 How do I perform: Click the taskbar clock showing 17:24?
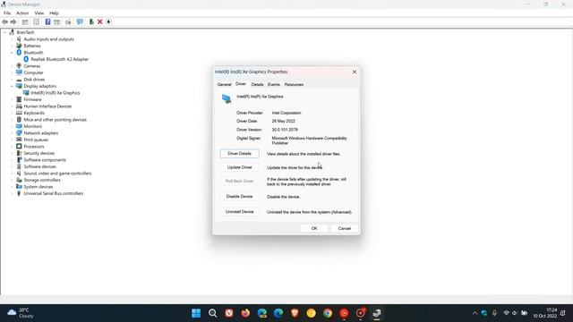[x=545, y=313]
